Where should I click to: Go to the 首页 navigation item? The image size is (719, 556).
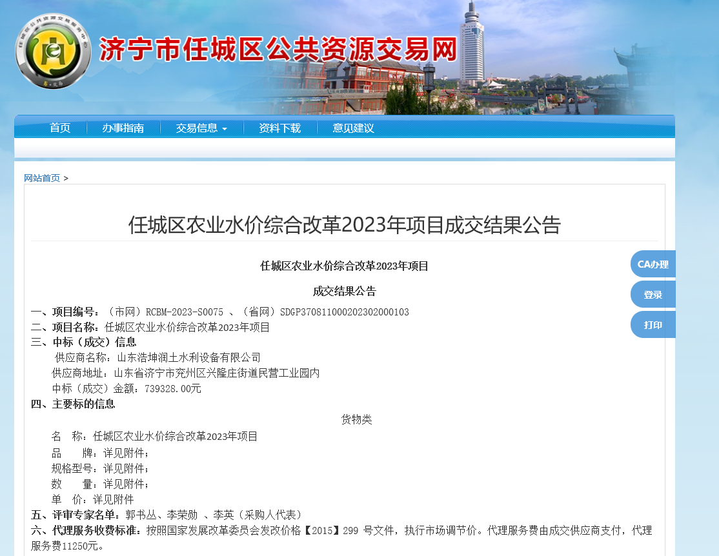click(x=60, y=128)
